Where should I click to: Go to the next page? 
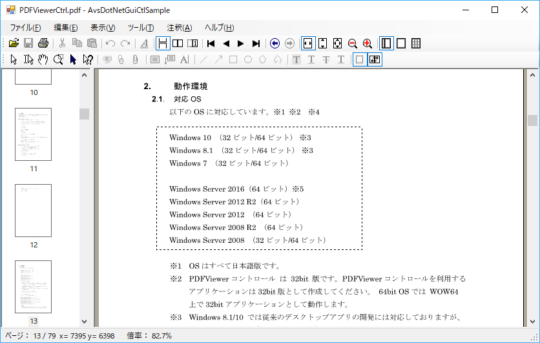click(241, 43)
